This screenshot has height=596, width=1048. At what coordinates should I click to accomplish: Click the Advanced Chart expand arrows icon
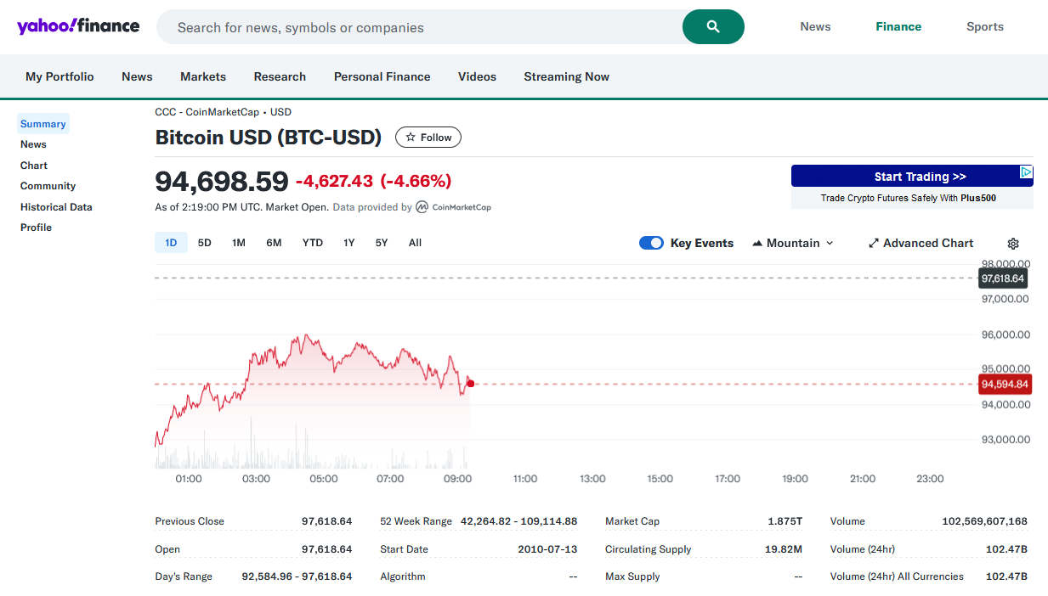(873, 244)
